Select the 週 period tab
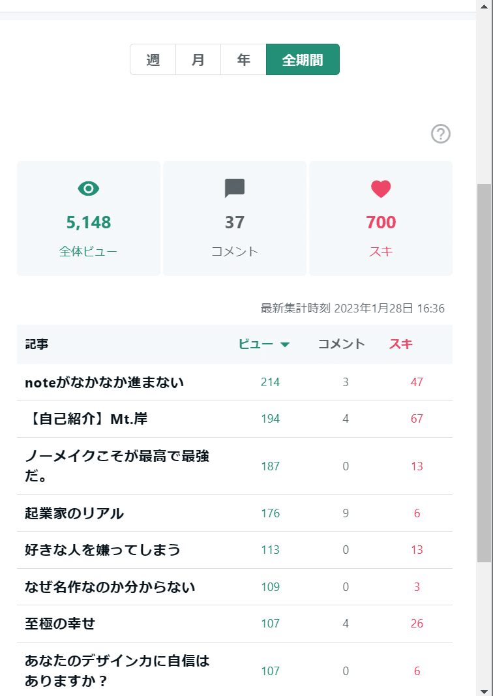 [x=153, y=60]
